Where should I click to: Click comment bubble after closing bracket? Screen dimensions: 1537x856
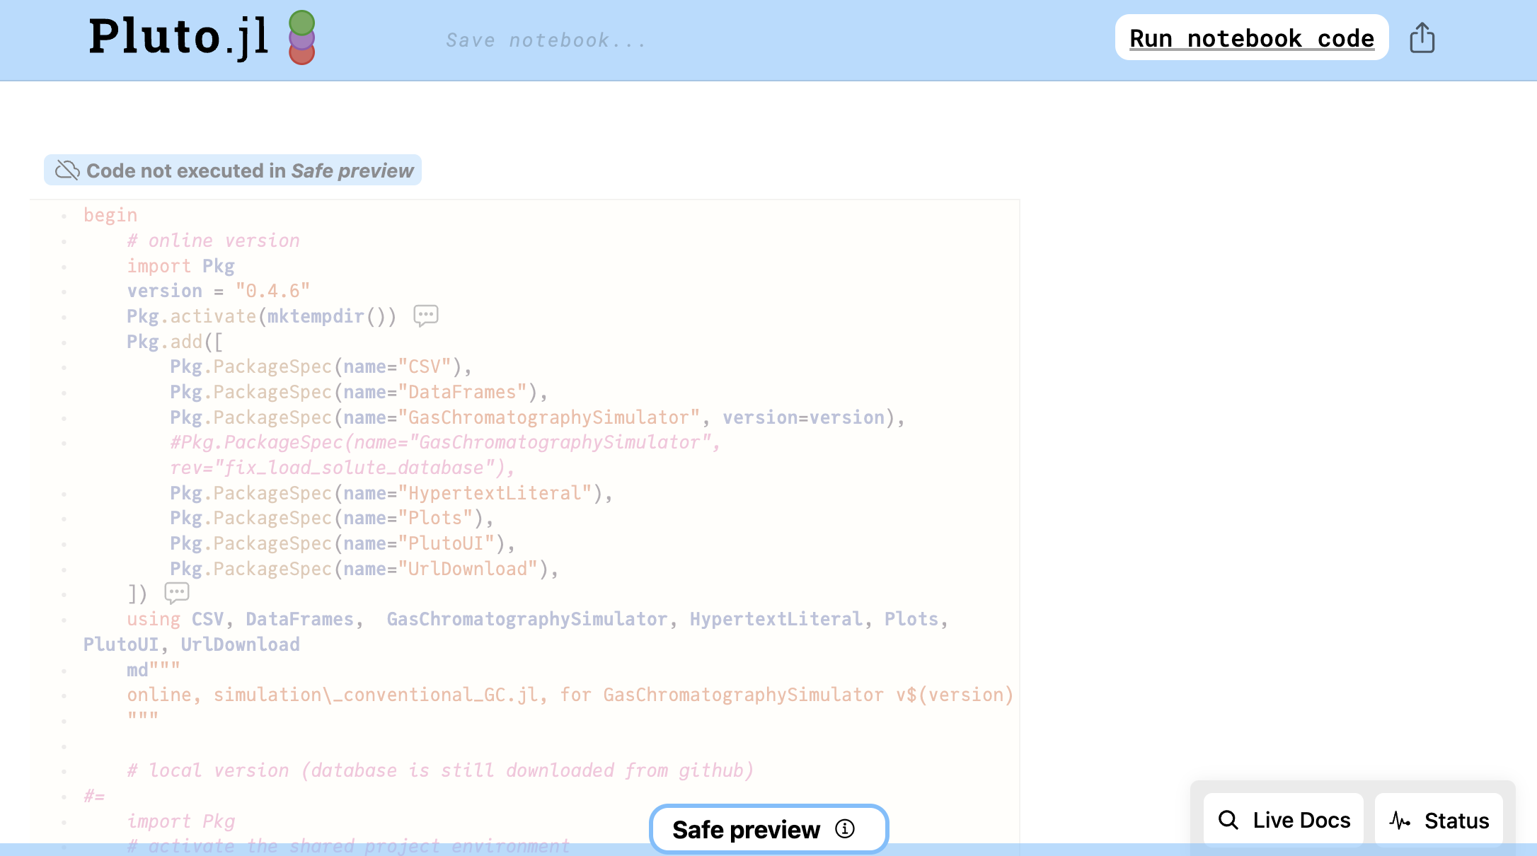click(177, 592)
